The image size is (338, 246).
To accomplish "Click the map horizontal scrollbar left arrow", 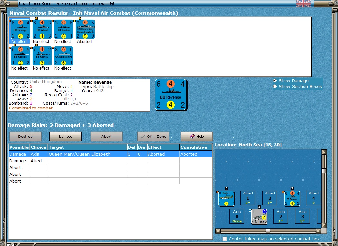I will pyautogui.click(x=218, y=231).
